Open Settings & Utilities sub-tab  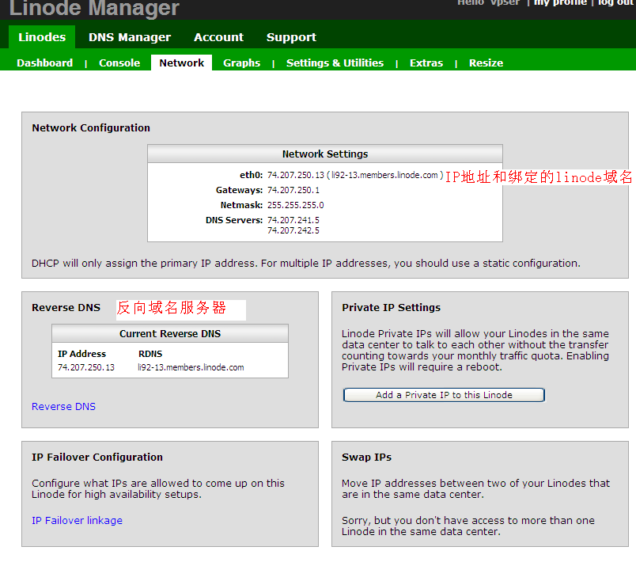[335, 63]
